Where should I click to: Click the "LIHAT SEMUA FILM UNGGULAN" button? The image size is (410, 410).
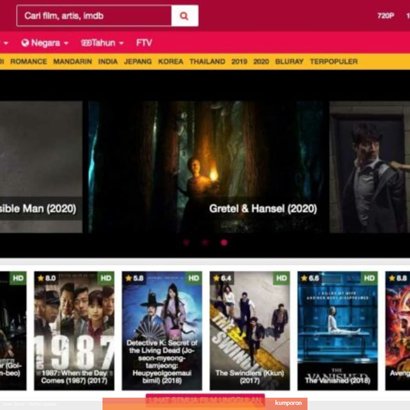205,400
